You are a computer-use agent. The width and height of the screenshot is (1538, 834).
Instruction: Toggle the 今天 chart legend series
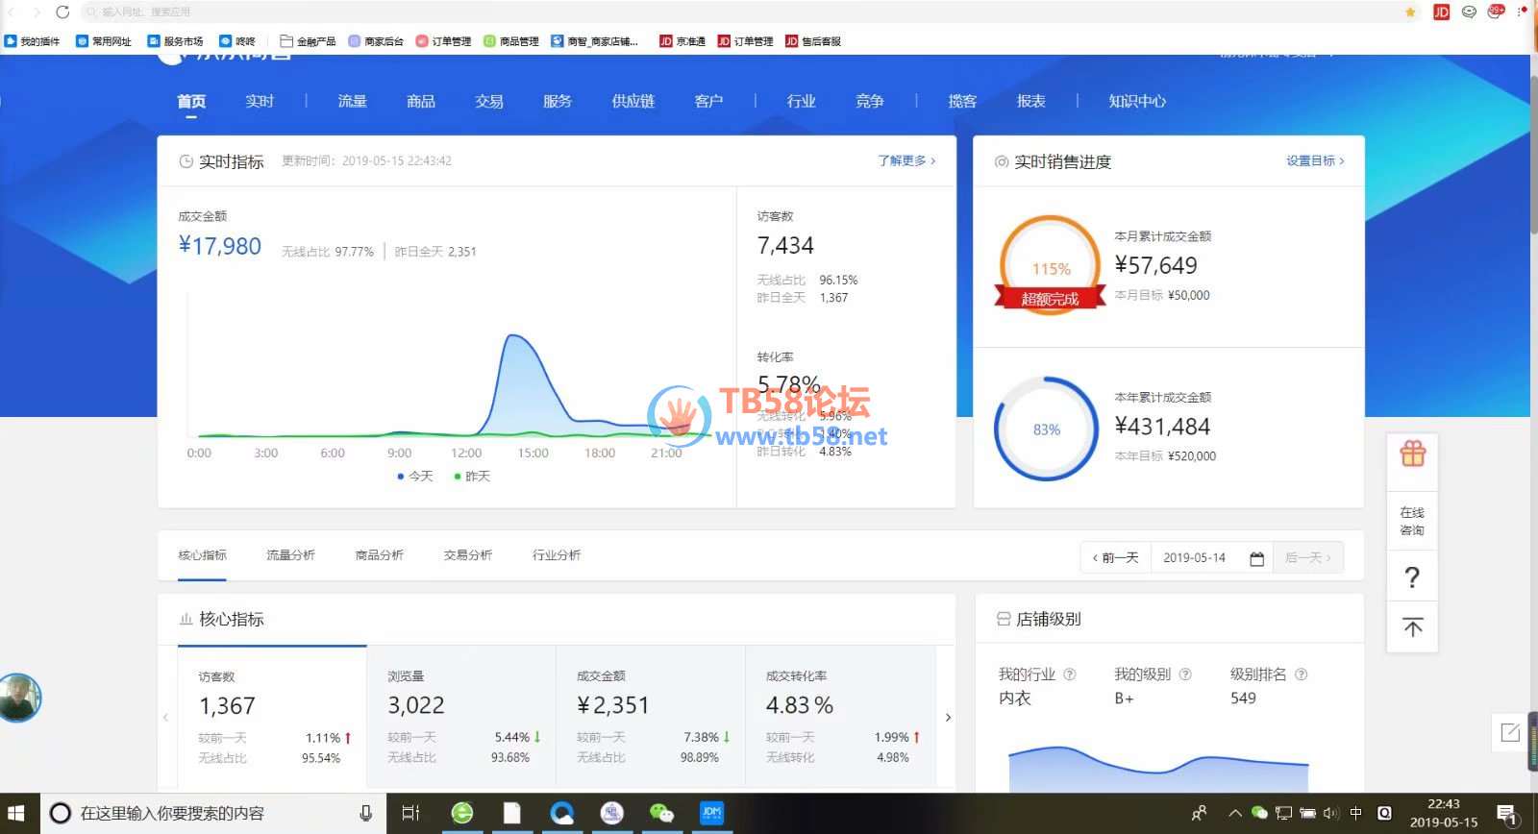(x=415, y=477)
